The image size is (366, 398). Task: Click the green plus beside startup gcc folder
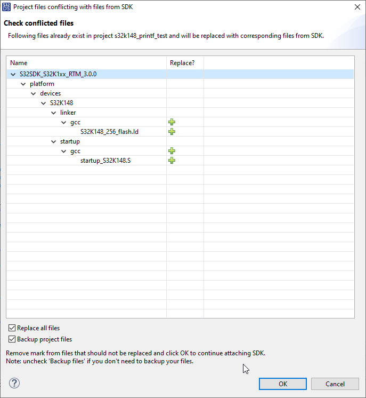(172, 151)
